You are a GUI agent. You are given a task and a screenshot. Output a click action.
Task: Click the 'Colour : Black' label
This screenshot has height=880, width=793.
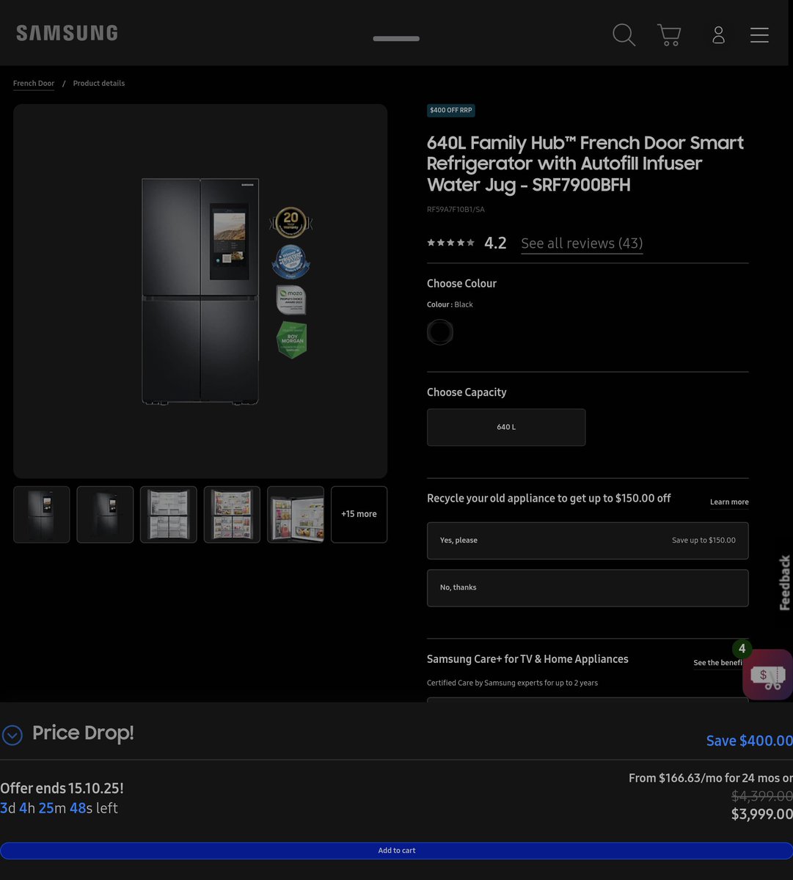[450, 305]
